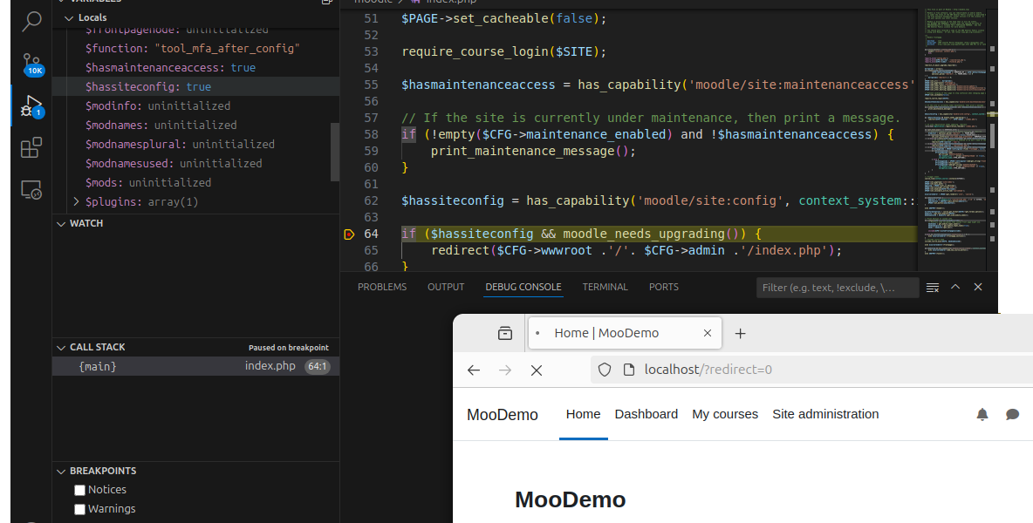Open the Search view in activity bar

pyautogui.click(x=31, y=22)
